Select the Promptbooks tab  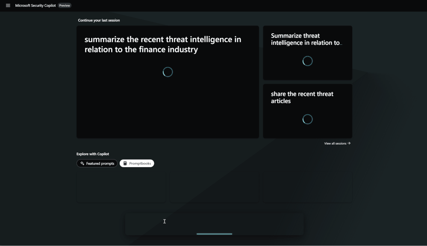137,163
